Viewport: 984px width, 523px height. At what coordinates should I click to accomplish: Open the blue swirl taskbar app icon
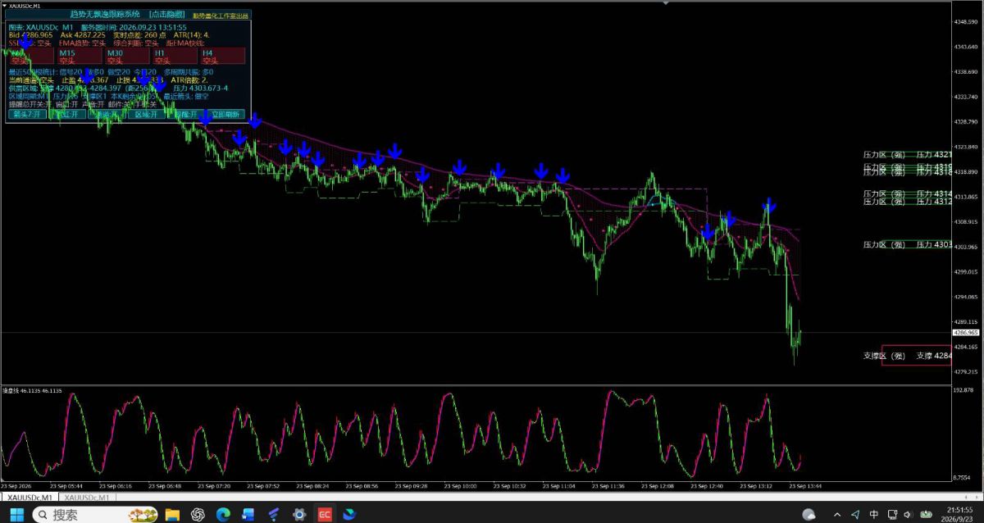point(350,514)
